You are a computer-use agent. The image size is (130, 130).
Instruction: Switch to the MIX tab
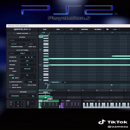pyautogui.click(x=58, y=29)
